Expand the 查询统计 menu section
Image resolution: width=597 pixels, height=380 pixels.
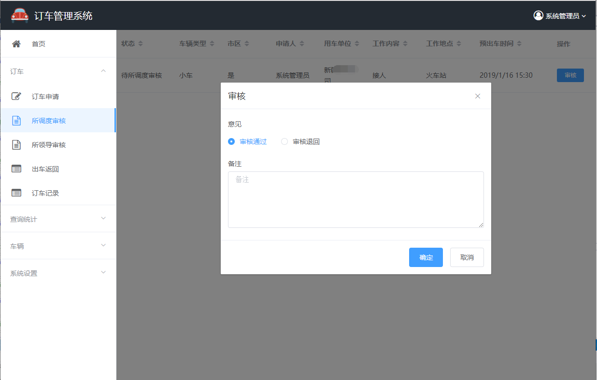[103, 219]
